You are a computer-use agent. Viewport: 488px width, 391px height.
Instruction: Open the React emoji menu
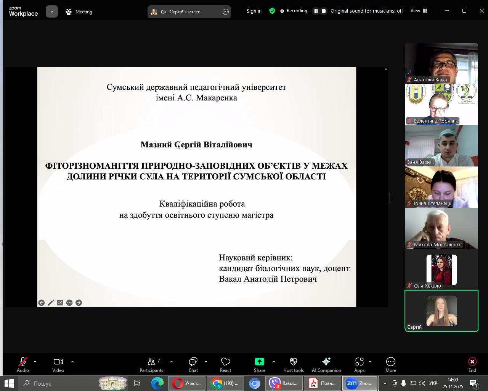pyautogui.click(x=225, y=365)
